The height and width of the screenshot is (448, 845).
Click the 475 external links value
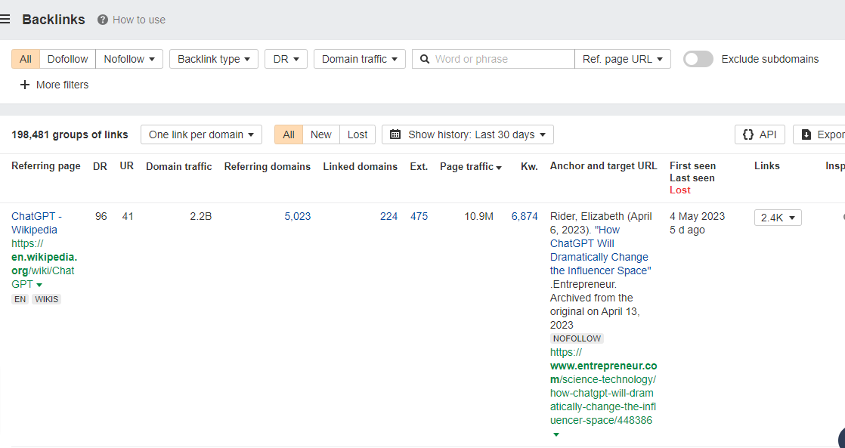(419, 217)
